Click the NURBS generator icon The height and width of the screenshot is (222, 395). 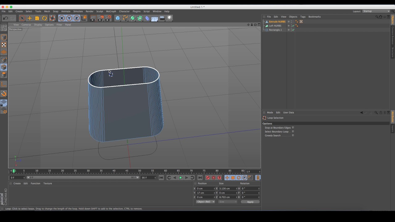(132, 18)
